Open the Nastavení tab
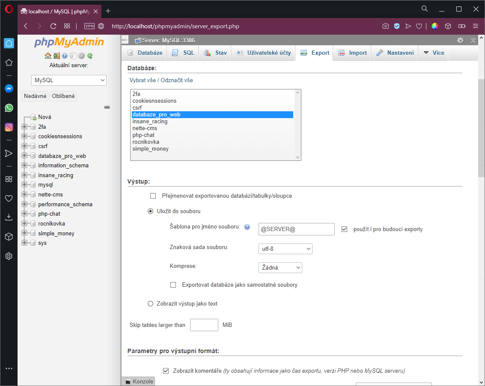The height and width of the screenshot is (386, 485). (395, 53)
